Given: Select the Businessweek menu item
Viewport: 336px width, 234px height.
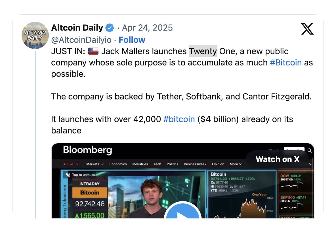Looking at the screenshot, I should 195,164.
